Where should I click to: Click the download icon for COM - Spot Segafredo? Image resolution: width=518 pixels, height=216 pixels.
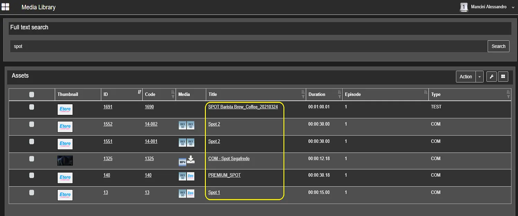point(191,160)
